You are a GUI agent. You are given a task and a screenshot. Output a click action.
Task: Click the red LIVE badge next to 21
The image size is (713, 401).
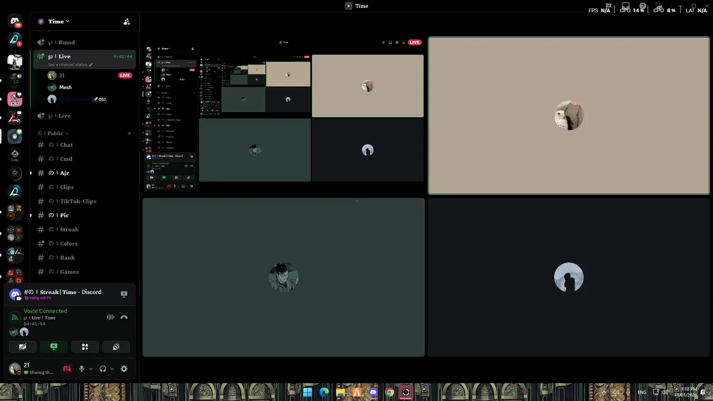coord(125,75)
